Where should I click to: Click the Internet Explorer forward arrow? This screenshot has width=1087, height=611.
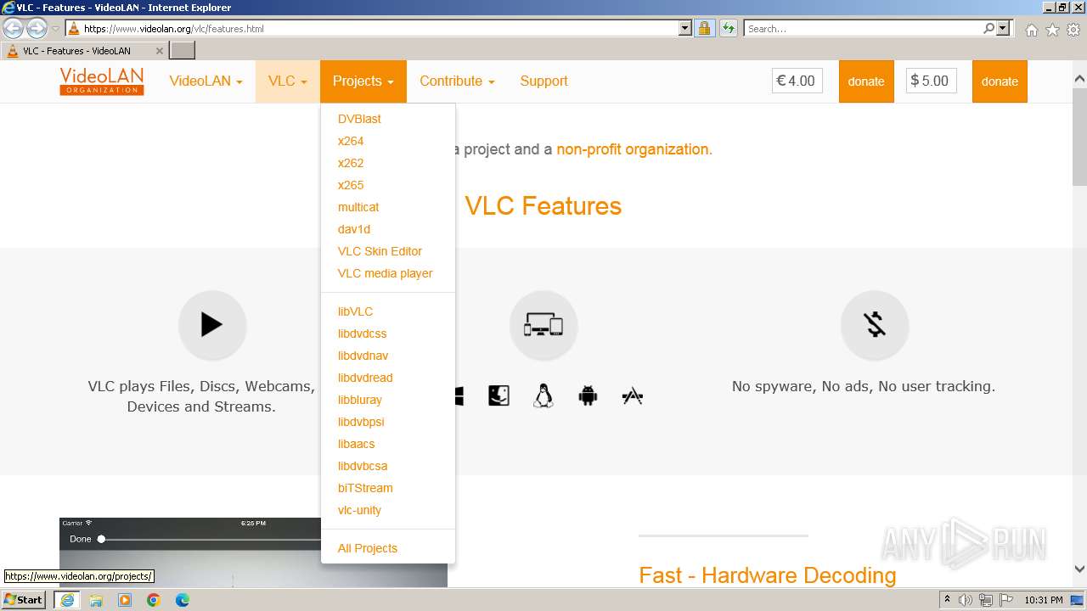pos(37,28)
